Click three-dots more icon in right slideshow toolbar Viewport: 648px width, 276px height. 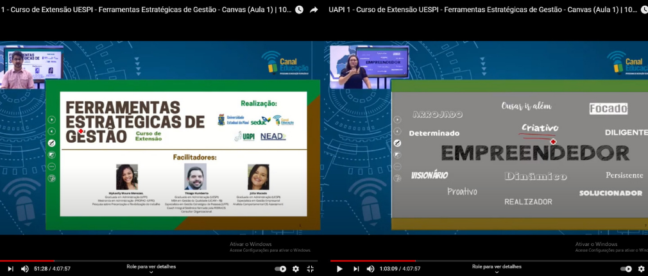397,166
